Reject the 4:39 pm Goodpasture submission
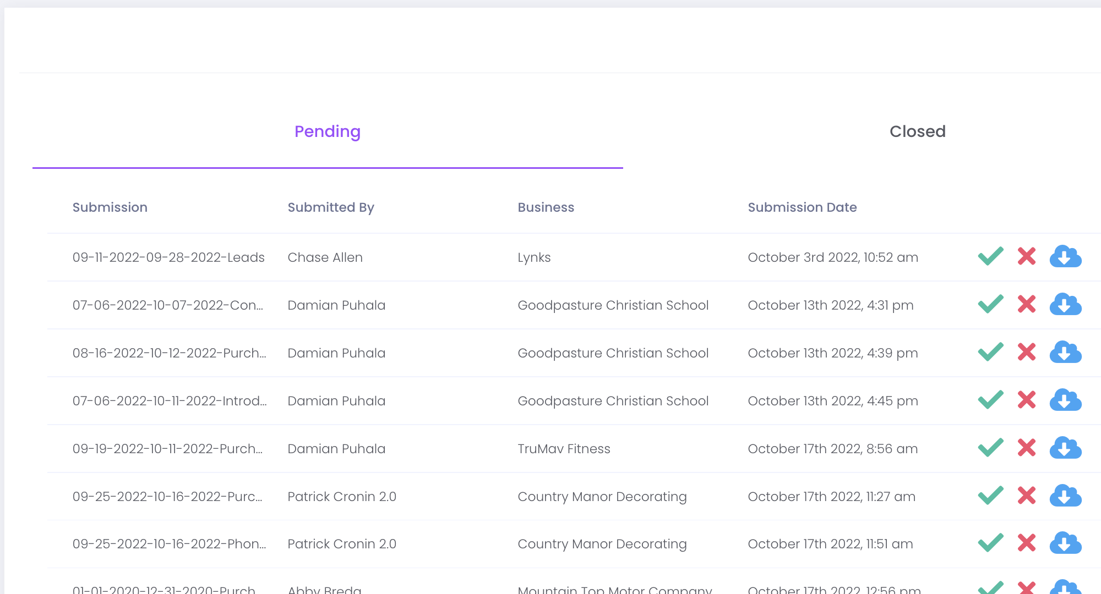 click(x=1026, y=353)
